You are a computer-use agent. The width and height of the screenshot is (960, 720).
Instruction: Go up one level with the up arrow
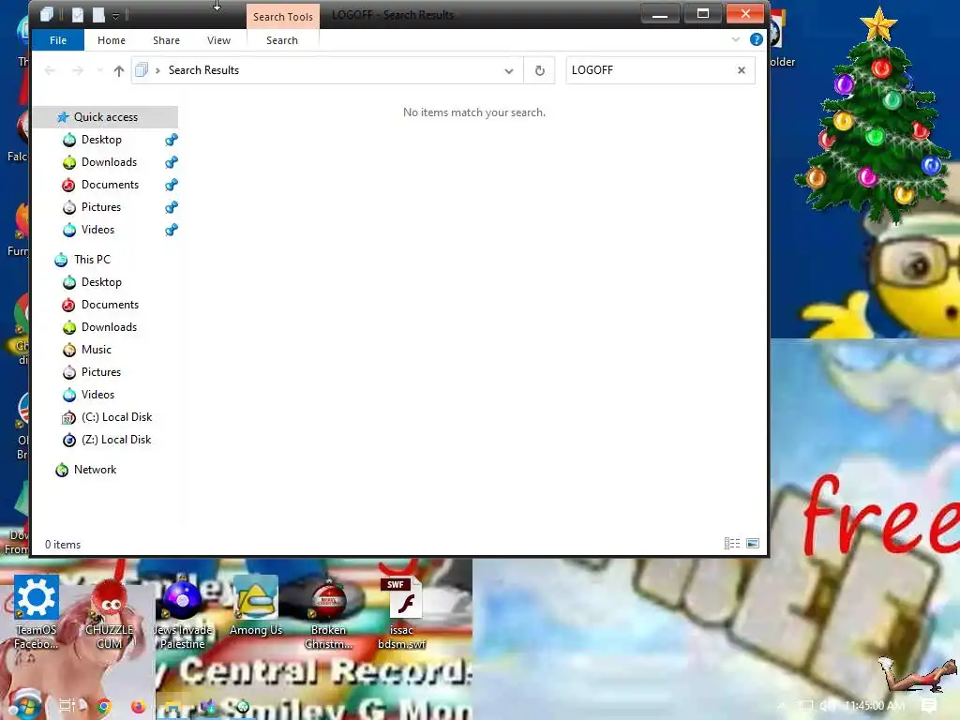point(119,71)
